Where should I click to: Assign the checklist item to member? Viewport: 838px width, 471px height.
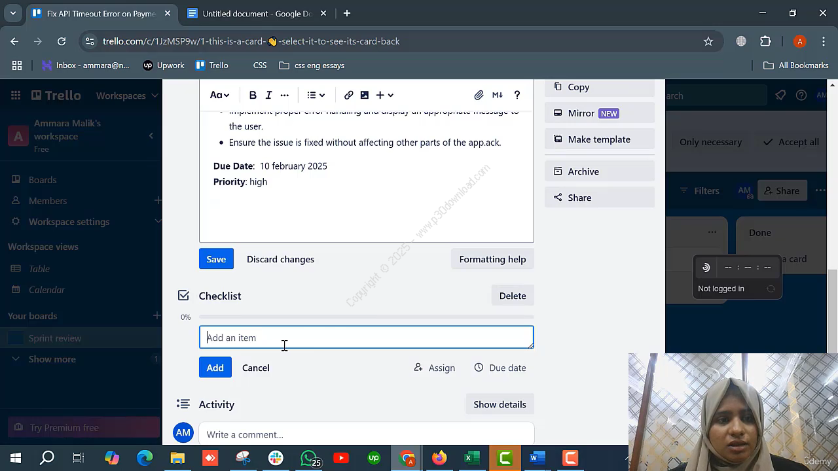(435, 368)
